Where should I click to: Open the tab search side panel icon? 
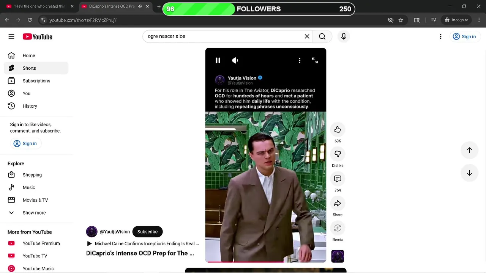click(417, 20)
